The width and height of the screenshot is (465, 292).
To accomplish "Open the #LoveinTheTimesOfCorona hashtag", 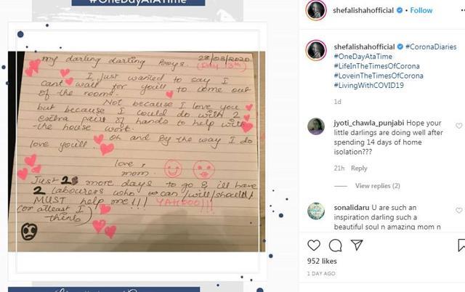I will [x=379, y=76].
